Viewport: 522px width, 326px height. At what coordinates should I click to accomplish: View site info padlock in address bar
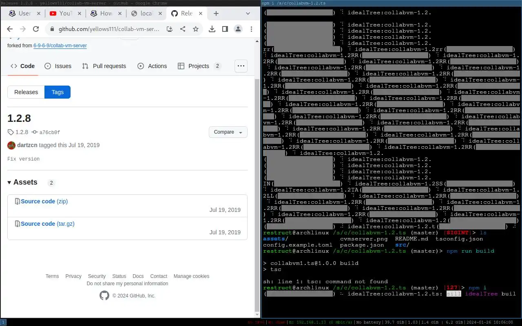(52, 29)
